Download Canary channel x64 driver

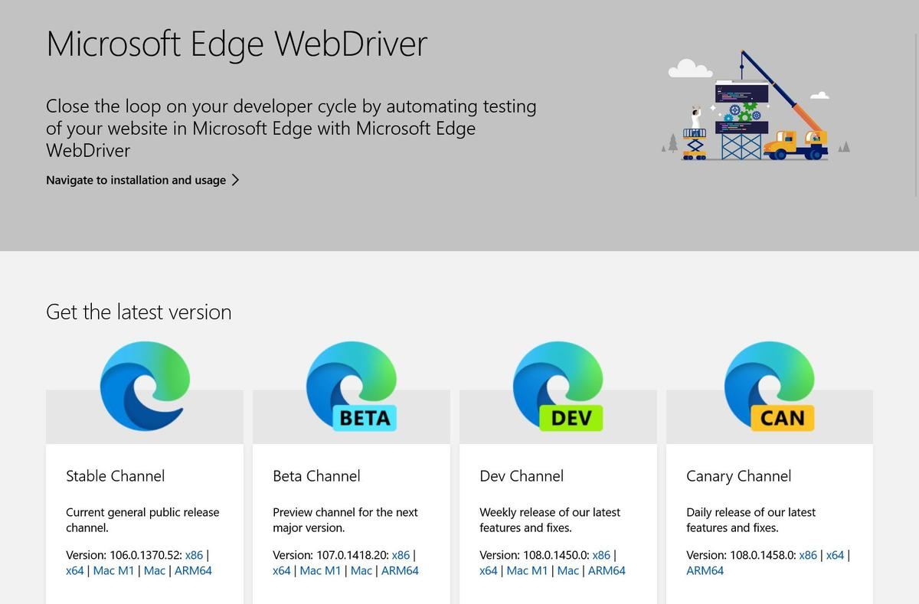pos(835,555)
